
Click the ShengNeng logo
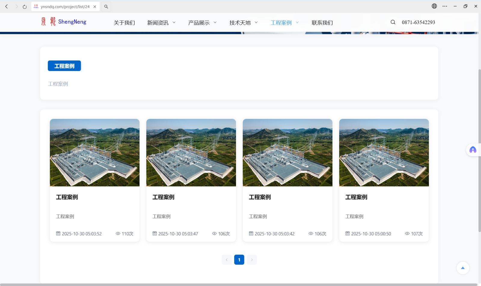click(x=64, y=22)
